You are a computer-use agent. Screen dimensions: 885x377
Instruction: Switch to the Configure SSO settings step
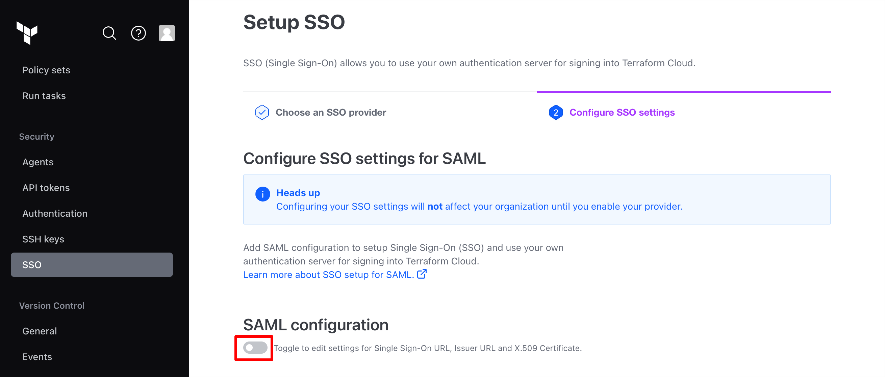tap(622, 112)
